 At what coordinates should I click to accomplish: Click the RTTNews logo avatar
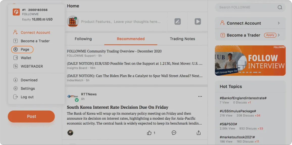[x=73, y=97]
